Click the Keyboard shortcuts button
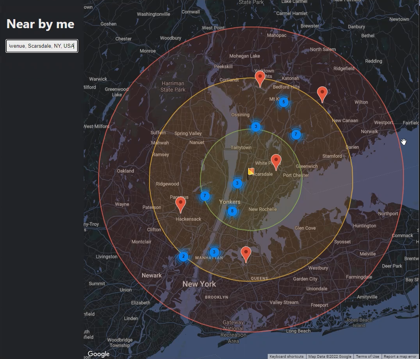Screen dimensions: 420x359 pyautogui.click(x=287, y=357)
